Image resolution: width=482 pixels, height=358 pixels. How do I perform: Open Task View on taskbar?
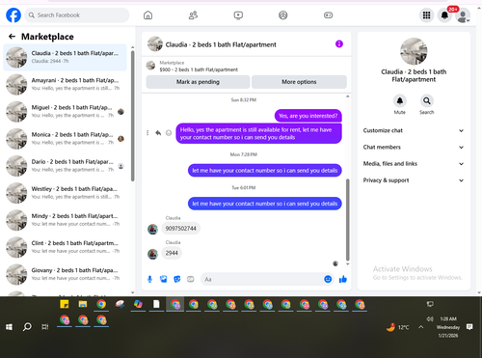pyautogui.click(x=44, y=327)
